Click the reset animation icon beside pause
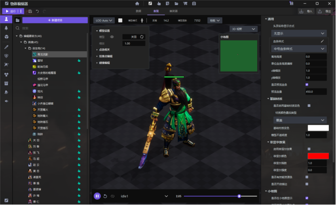The height and width of the screenshot is (205, 336). [x=105, y=196]
